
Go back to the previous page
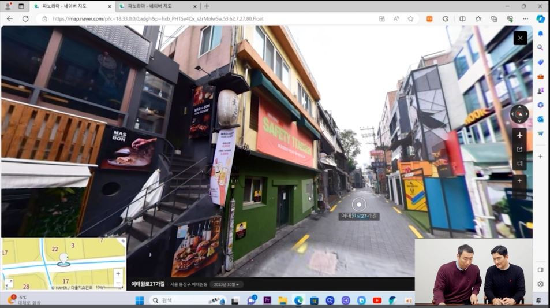point(10,18)
